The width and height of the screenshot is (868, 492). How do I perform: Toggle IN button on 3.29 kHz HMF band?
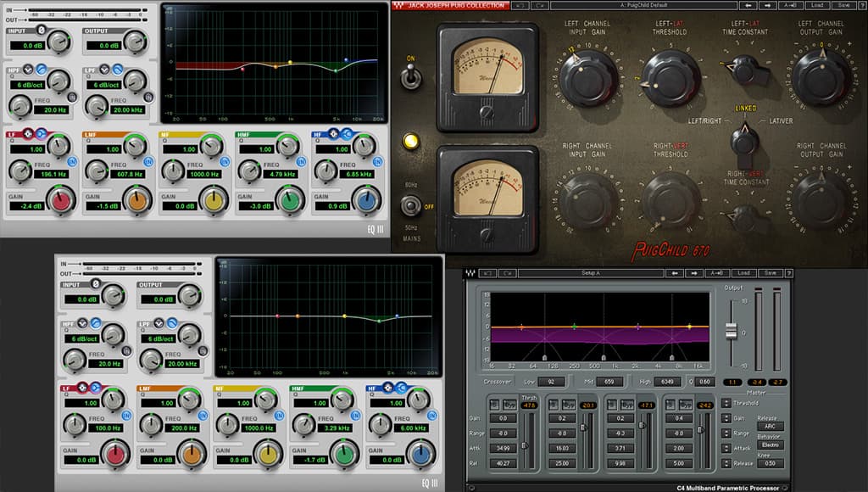point(355,416)
